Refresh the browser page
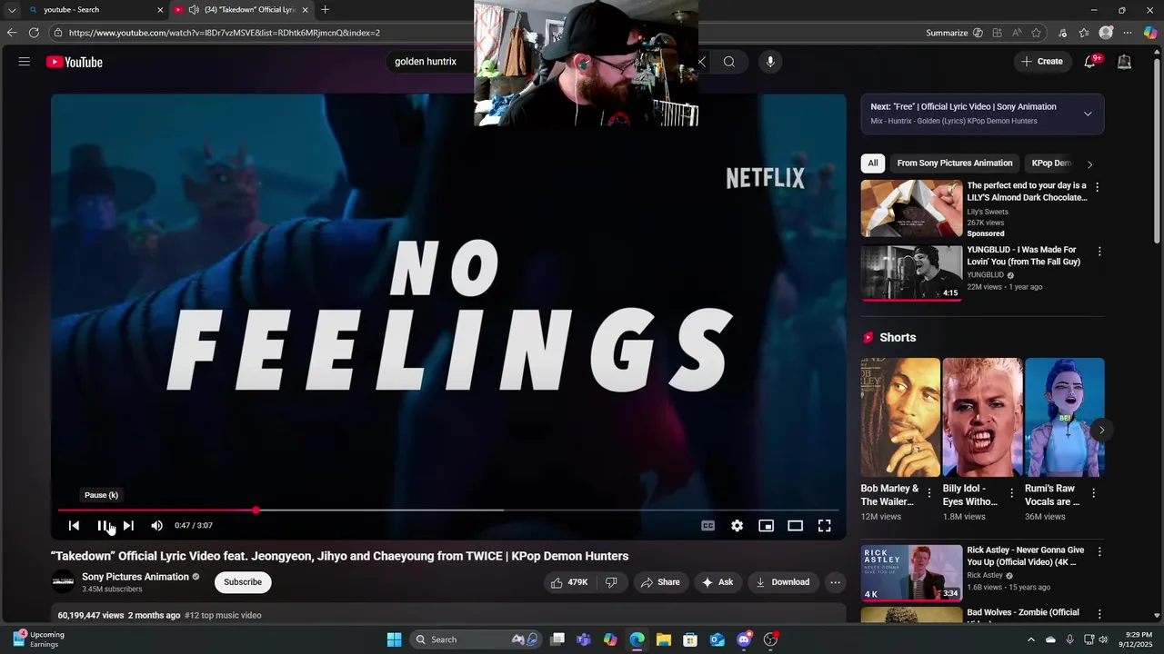Screen dimensions: 1164x654 pos(34,33)
